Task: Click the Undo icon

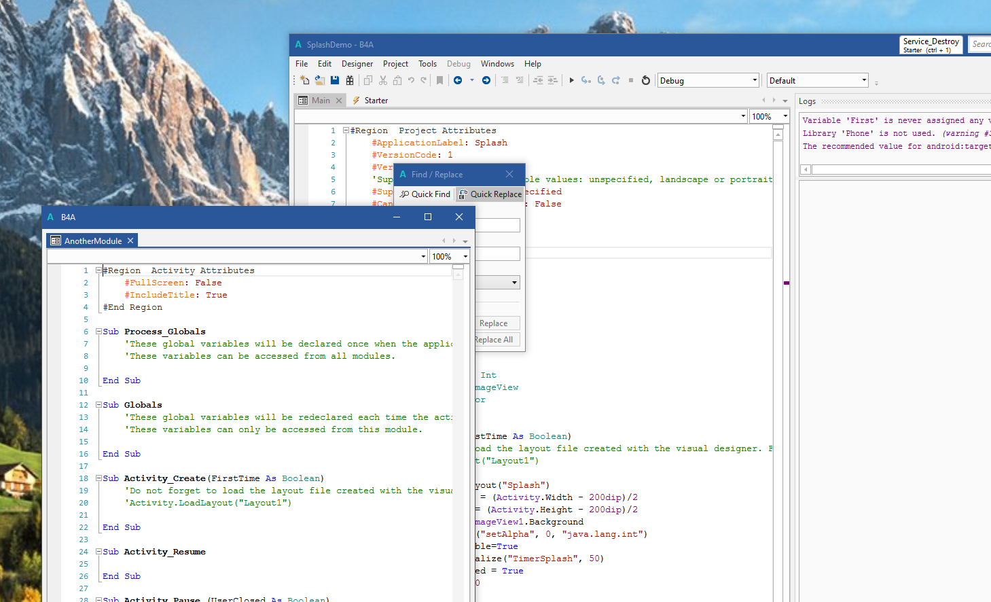Action: 410,80
